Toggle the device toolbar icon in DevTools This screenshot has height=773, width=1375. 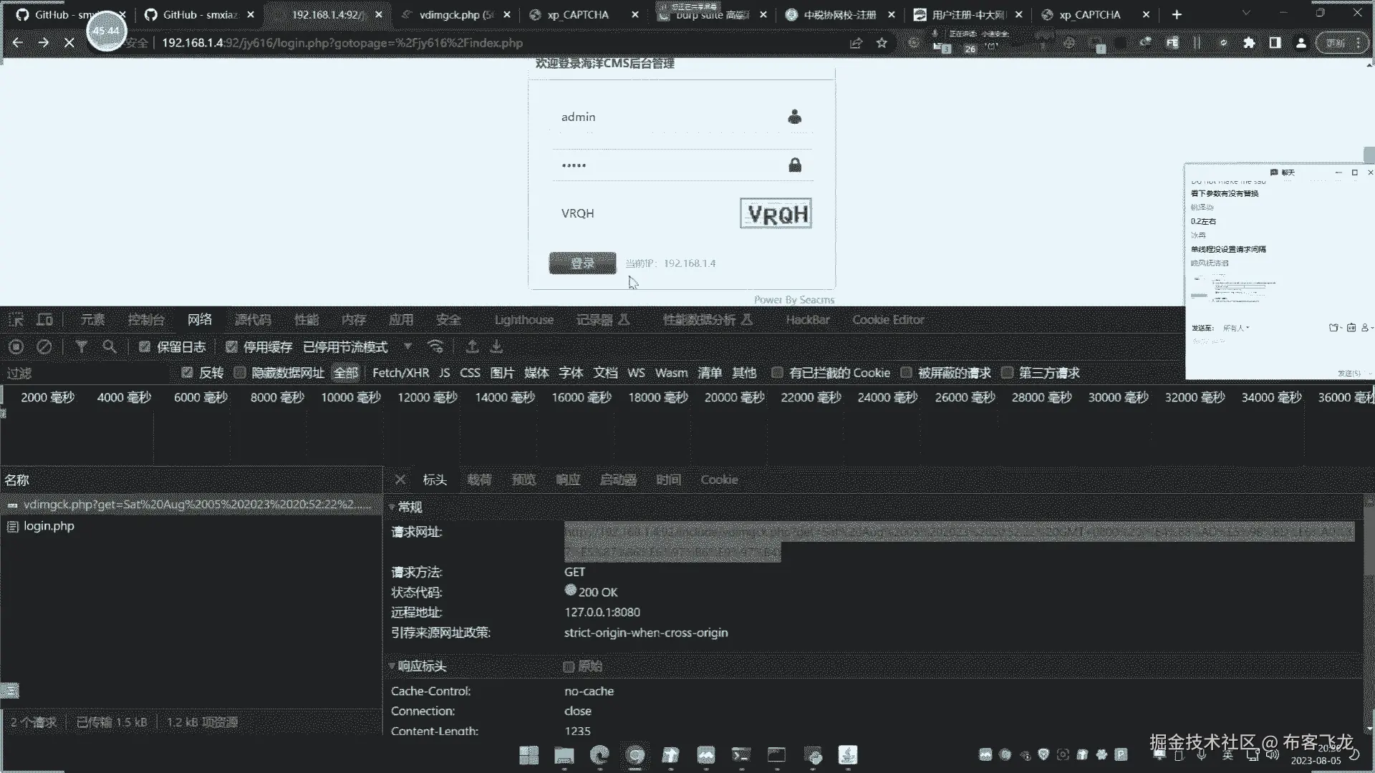click(x=45, y=320)
